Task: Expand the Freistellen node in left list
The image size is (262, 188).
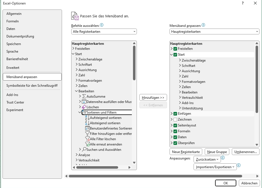Action: point(73,49)
